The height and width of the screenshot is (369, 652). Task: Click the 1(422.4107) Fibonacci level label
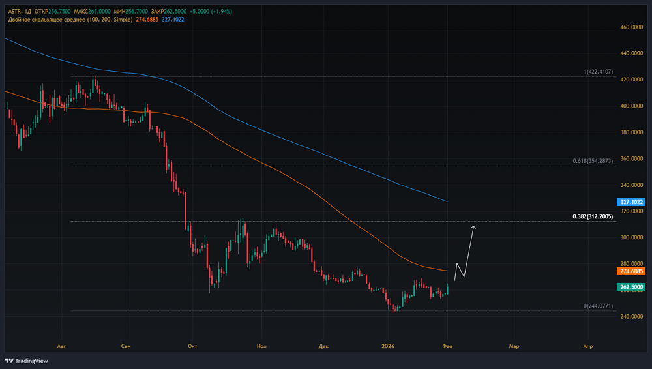tap(598, 72)
